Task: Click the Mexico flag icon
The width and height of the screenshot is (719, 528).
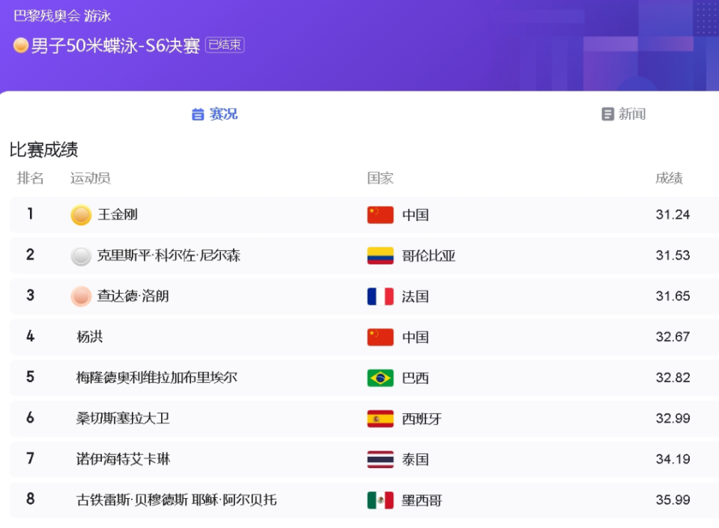Action: tap(378, 500)
